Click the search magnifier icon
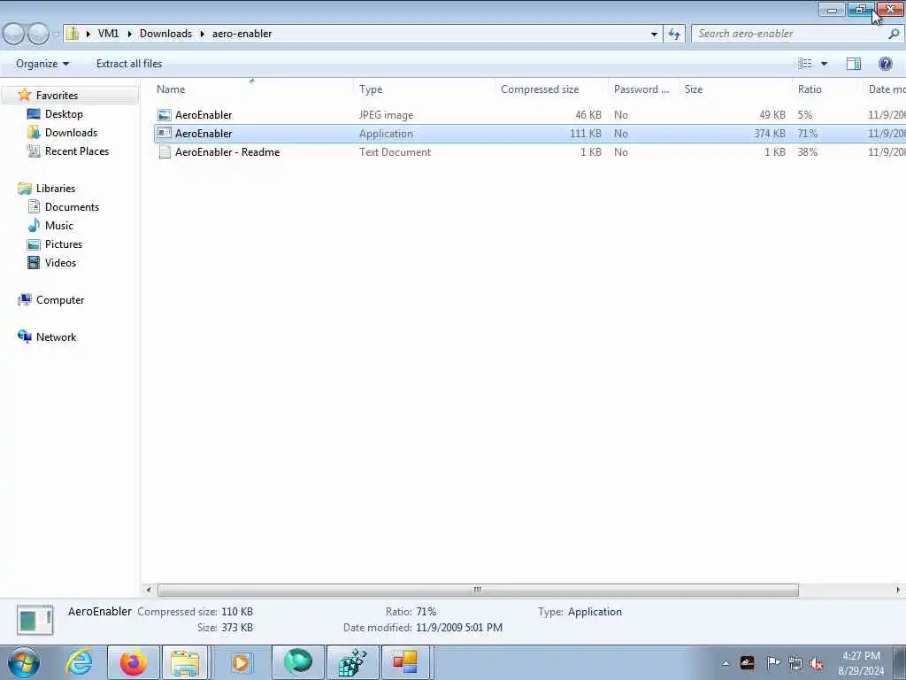The height and width of the screenshot is (680, 906). pos(894,34)
